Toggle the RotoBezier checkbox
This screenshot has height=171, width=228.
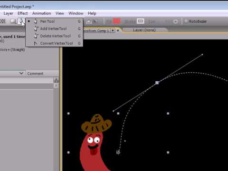[186, 21]
